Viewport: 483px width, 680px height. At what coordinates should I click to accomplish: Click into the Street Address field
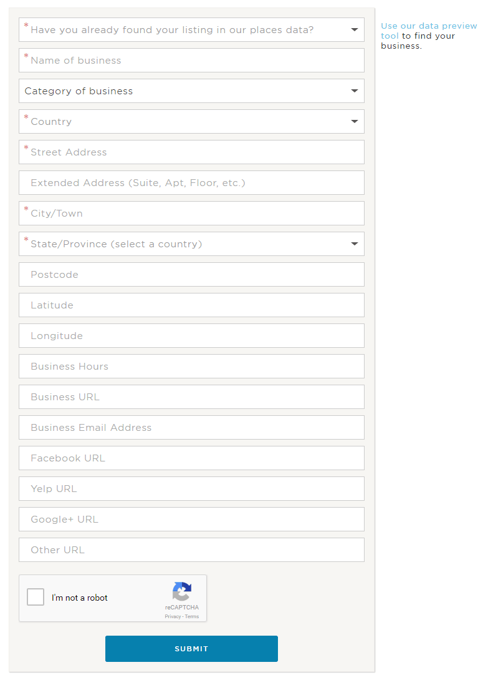pyautogui.click(x=191, y=152)
